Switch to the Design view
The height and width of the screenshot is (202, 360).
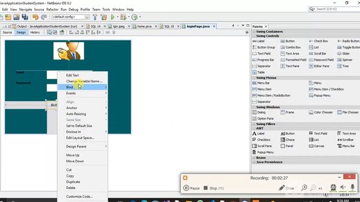point(21,33)
